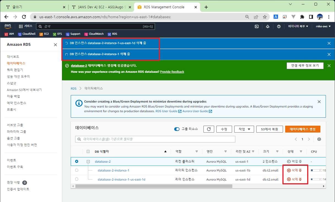Open Parameter groups (파라미터 그룹) in sidebar
Viewport: 335px width, 202px height.
17,131
